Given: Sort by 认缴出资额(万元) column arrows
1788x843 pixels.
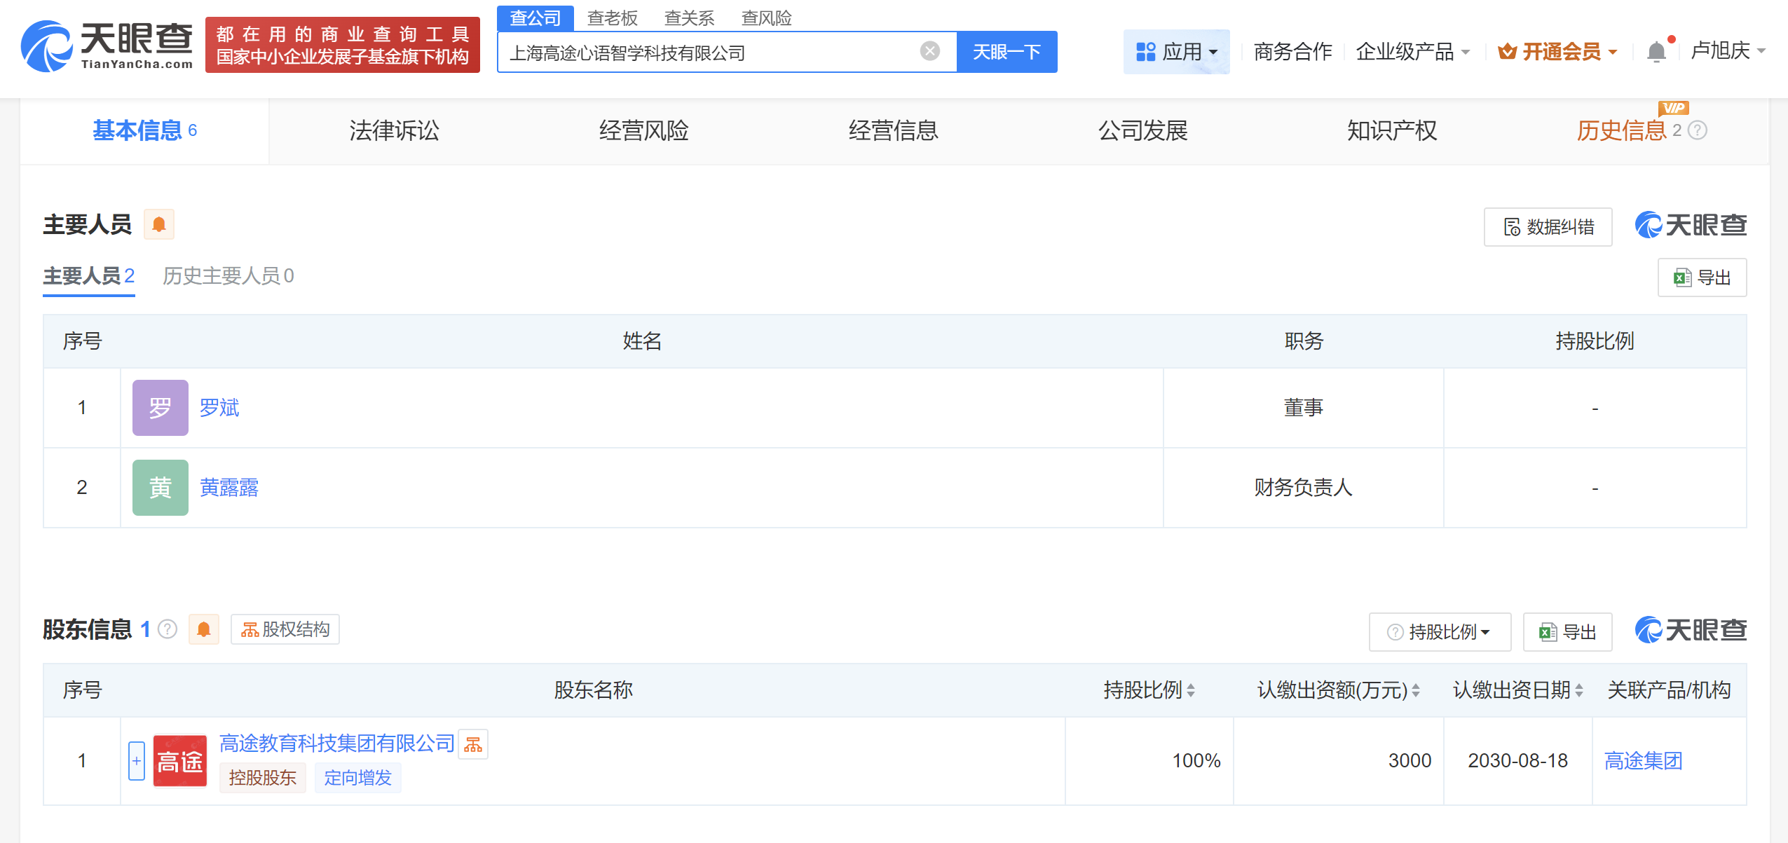Looking at the screenshot, I should click(1416, 691).
